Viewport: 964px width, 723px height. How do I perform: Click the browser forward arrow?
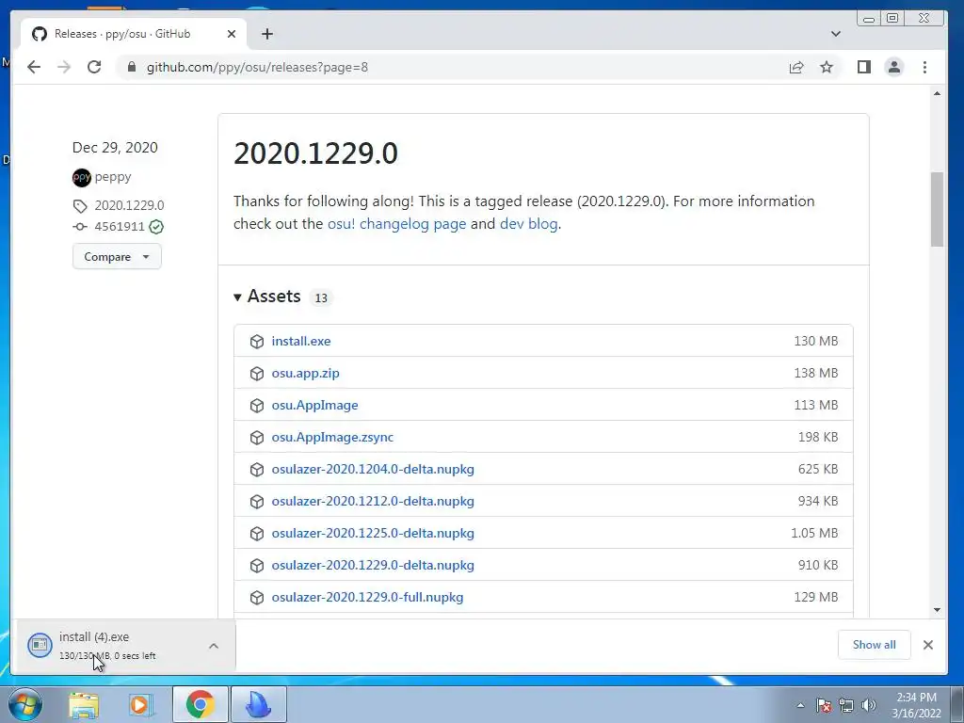tap(64, 67)
